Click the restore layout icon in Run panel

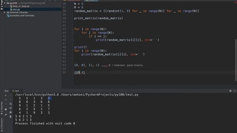[x=6, y=109]
